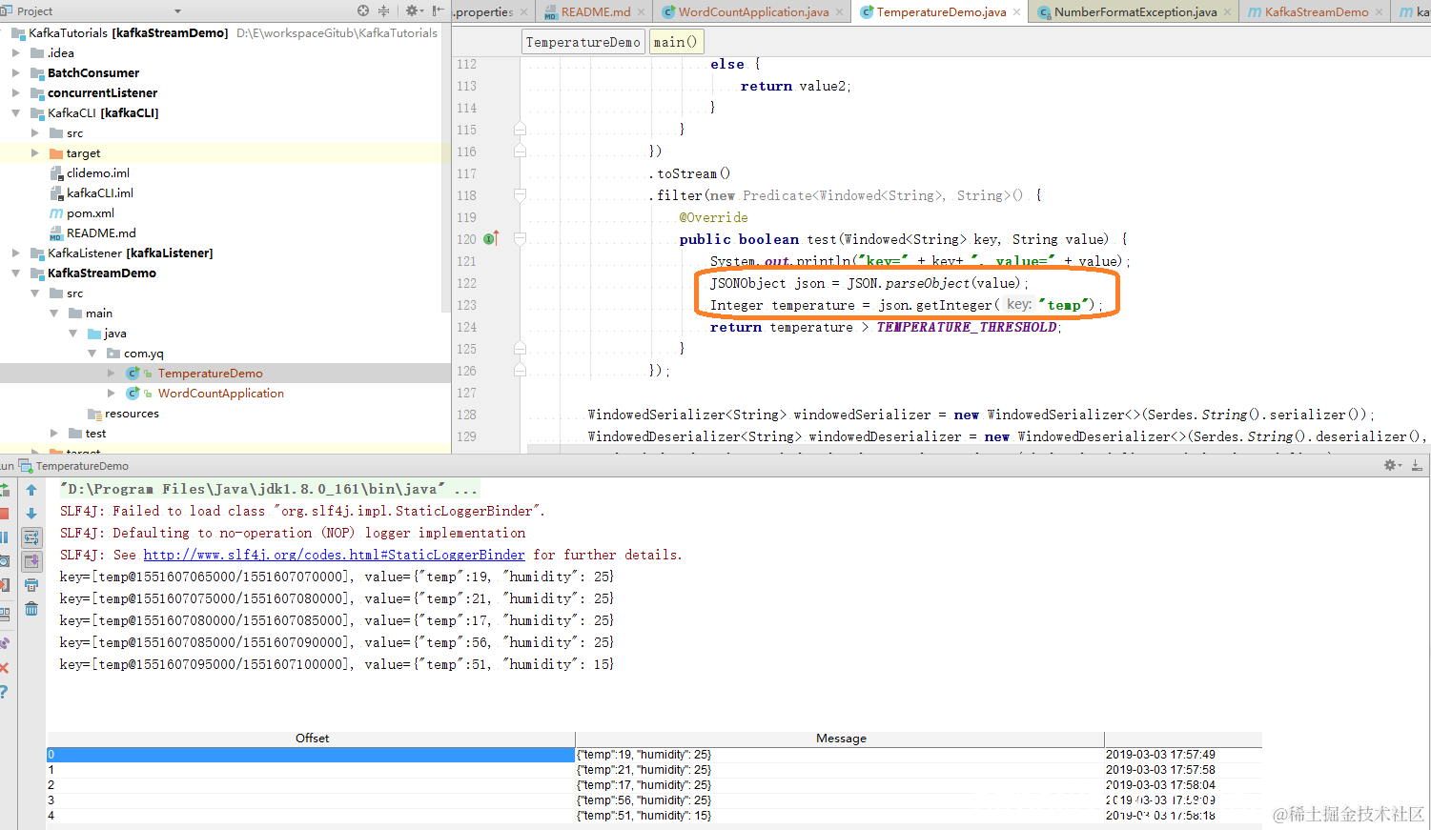Image resolution: width=1431 pixels, height=830 pixels.
Task: Click the Message column header
Action: coord(841,739)
